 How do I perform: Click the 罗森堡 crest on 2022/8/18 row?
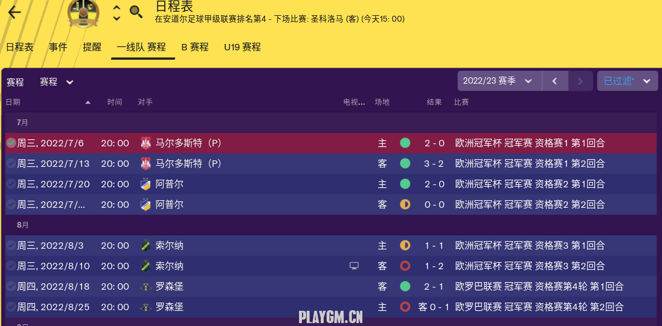point(145,287)
